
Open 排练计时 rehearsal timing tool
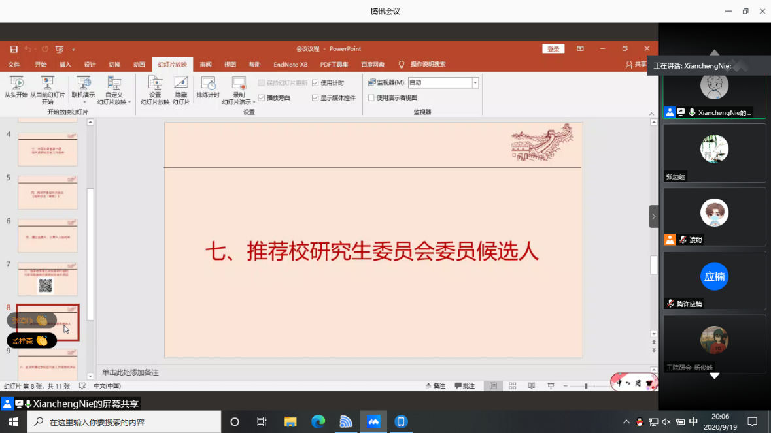click(207, 88)
